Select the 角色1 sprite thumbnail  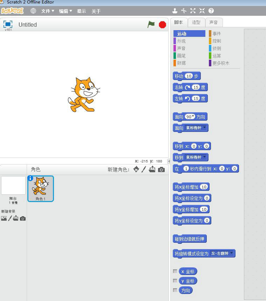point(40,188)
